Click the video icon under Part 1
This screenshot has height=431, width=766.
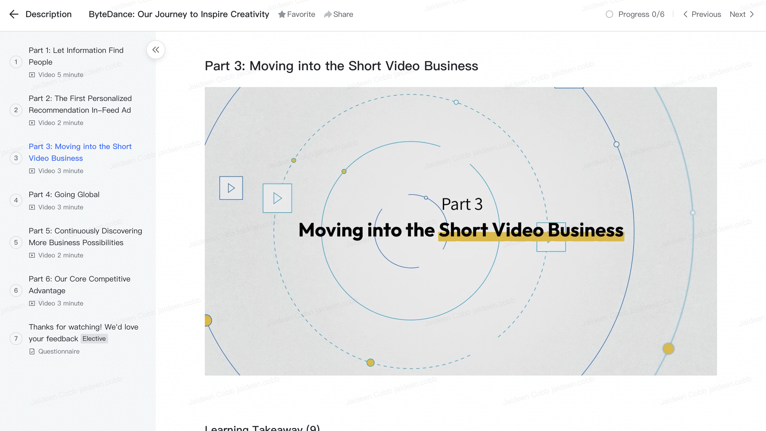32,75
